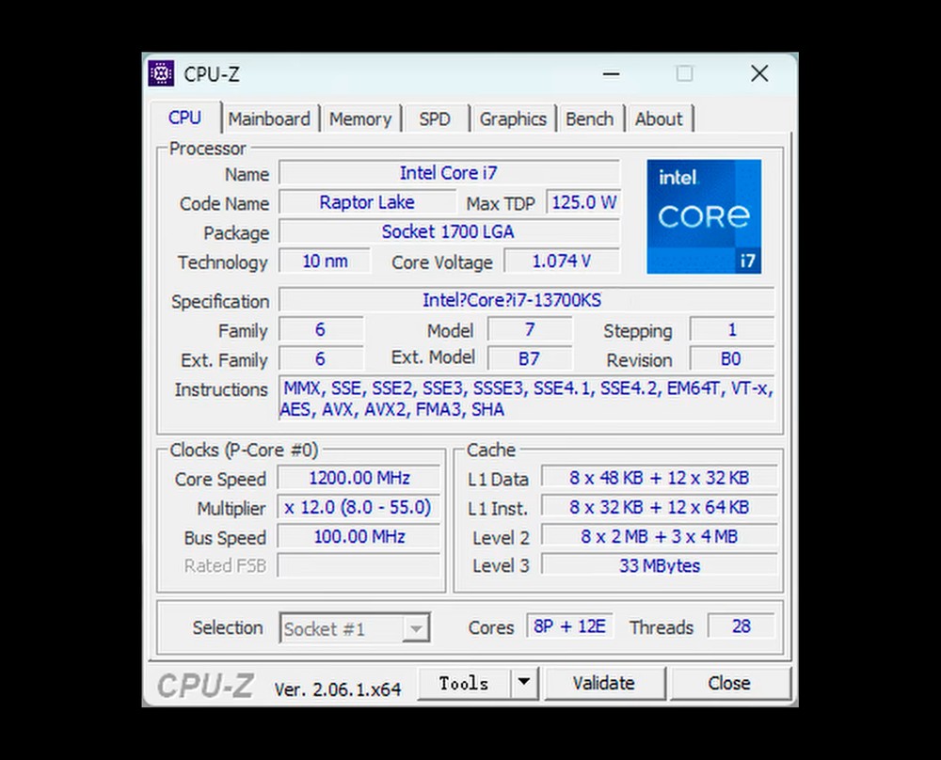Open the Bench tab
Screen dimensions: 941x760
tap(589, 119)
